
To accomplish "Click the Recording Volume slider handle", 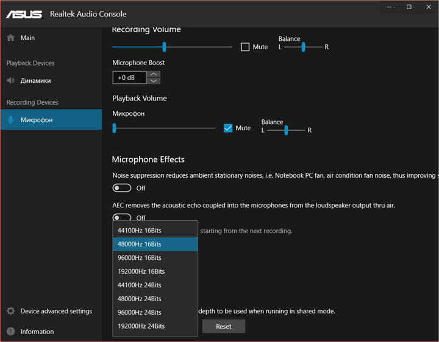I will (164, 47).
